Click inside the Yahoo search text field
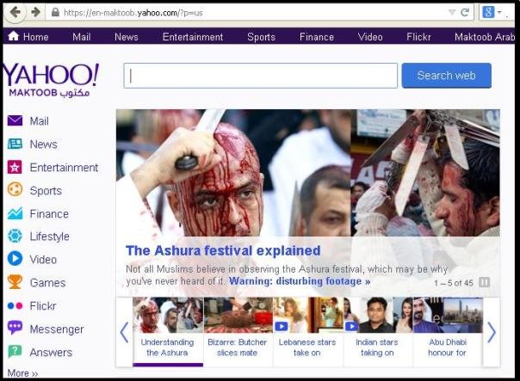The height and width of the screenshot is (381, 520). [260, 76]
